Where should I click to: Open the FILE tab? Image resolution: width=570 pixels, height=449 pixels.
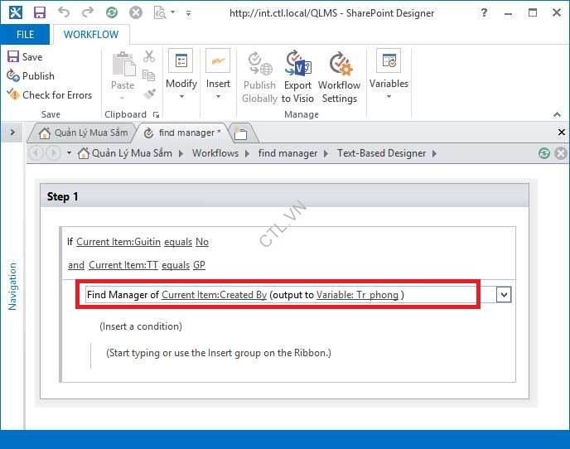point(25,35)
